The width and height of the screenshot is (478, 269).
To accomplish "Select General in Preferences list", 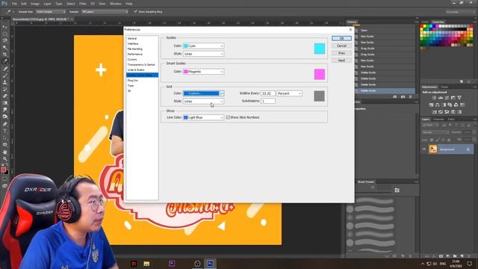I will [132, 38].
